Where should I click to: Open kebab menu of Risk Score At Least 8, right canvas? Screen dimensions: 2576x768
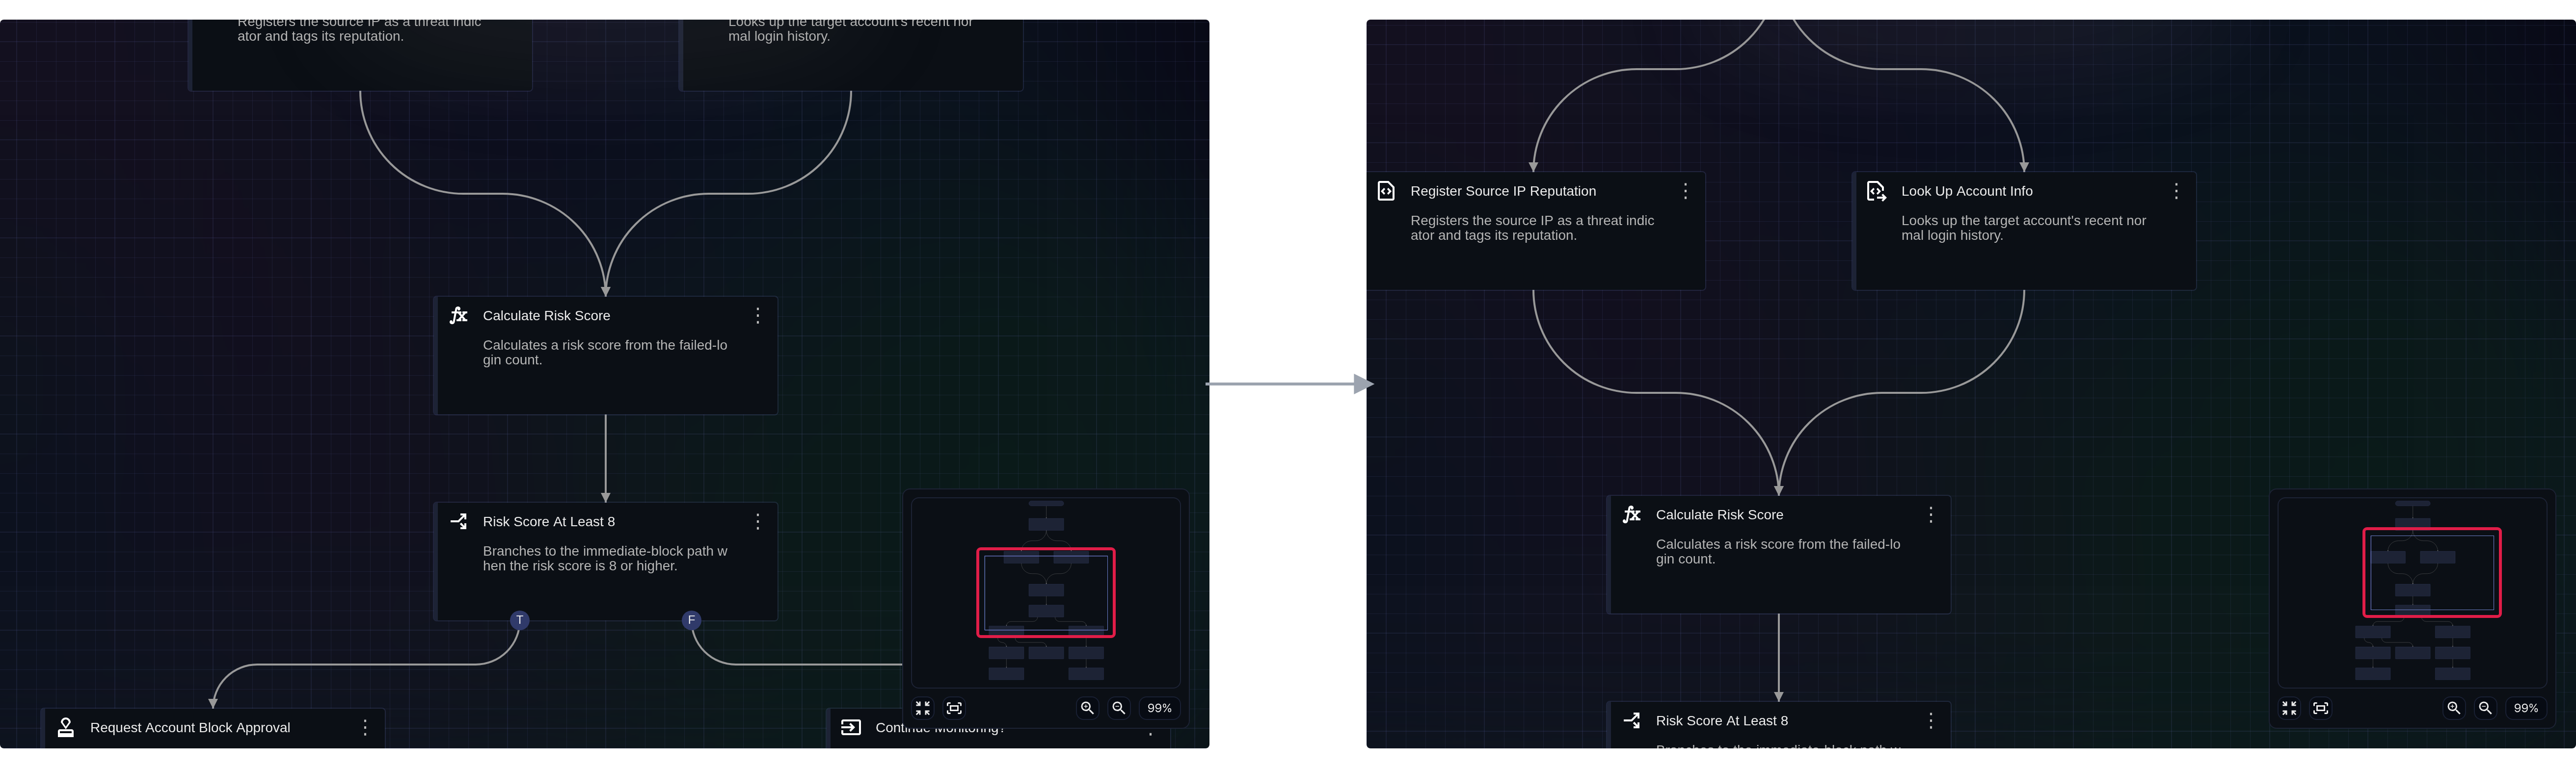(1931, 720)
